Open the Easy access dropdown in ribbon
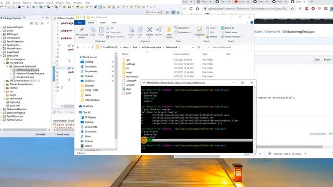333x187 pixels. [183, 32]
